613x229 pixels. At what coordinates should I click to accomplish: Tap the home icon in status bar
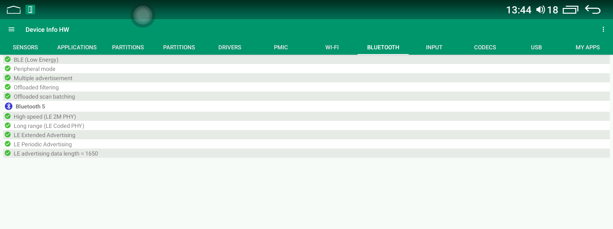(13, 10)
